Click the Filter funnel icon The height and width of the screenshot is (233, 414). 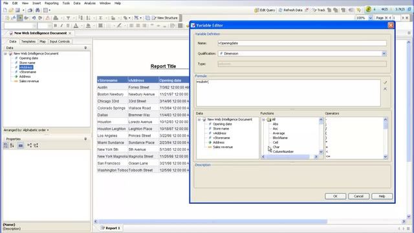pos(69,18)
